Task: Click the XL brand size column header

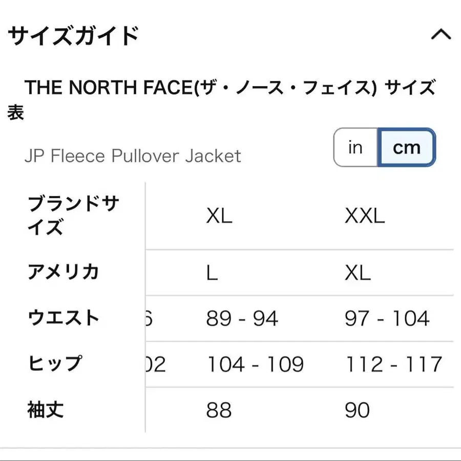Action: click(219, 216)
